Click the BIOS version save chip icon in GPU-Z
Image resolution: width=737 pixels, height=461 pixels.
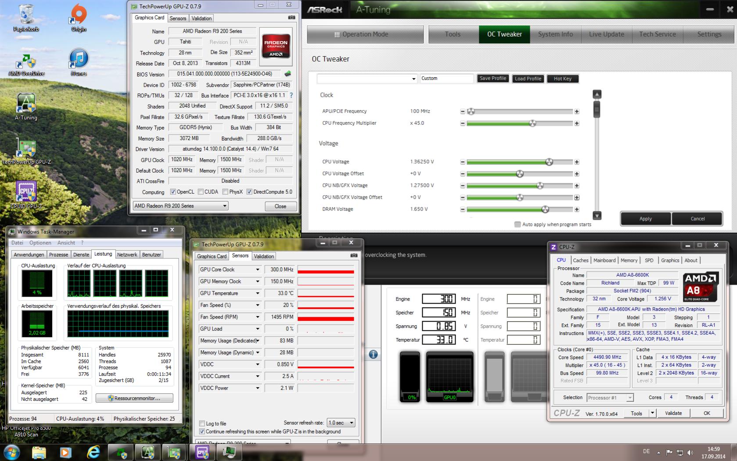pos(288,74)
